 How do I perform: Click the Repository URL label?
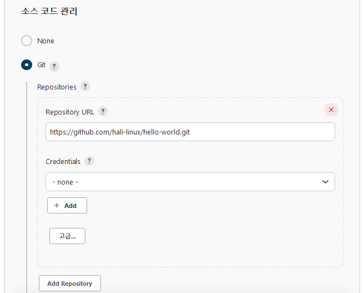click(70, 112)
